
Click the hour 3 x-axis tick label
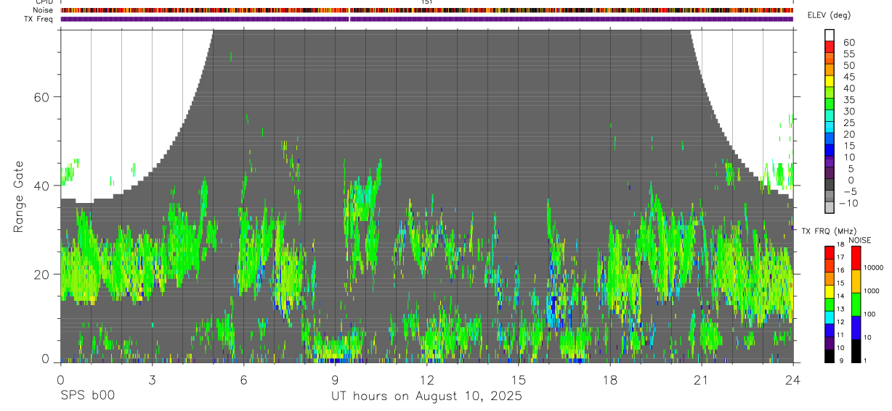152,380
